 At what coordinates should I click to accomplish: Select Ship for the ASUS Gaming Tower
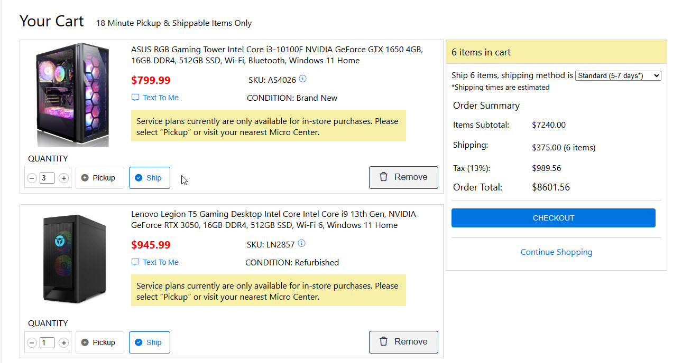[x=149, y=178]
